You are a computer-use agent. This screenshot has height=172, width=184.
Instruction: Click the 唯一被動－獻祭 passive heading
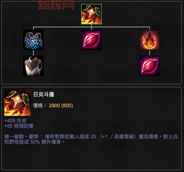coord(21,137)
